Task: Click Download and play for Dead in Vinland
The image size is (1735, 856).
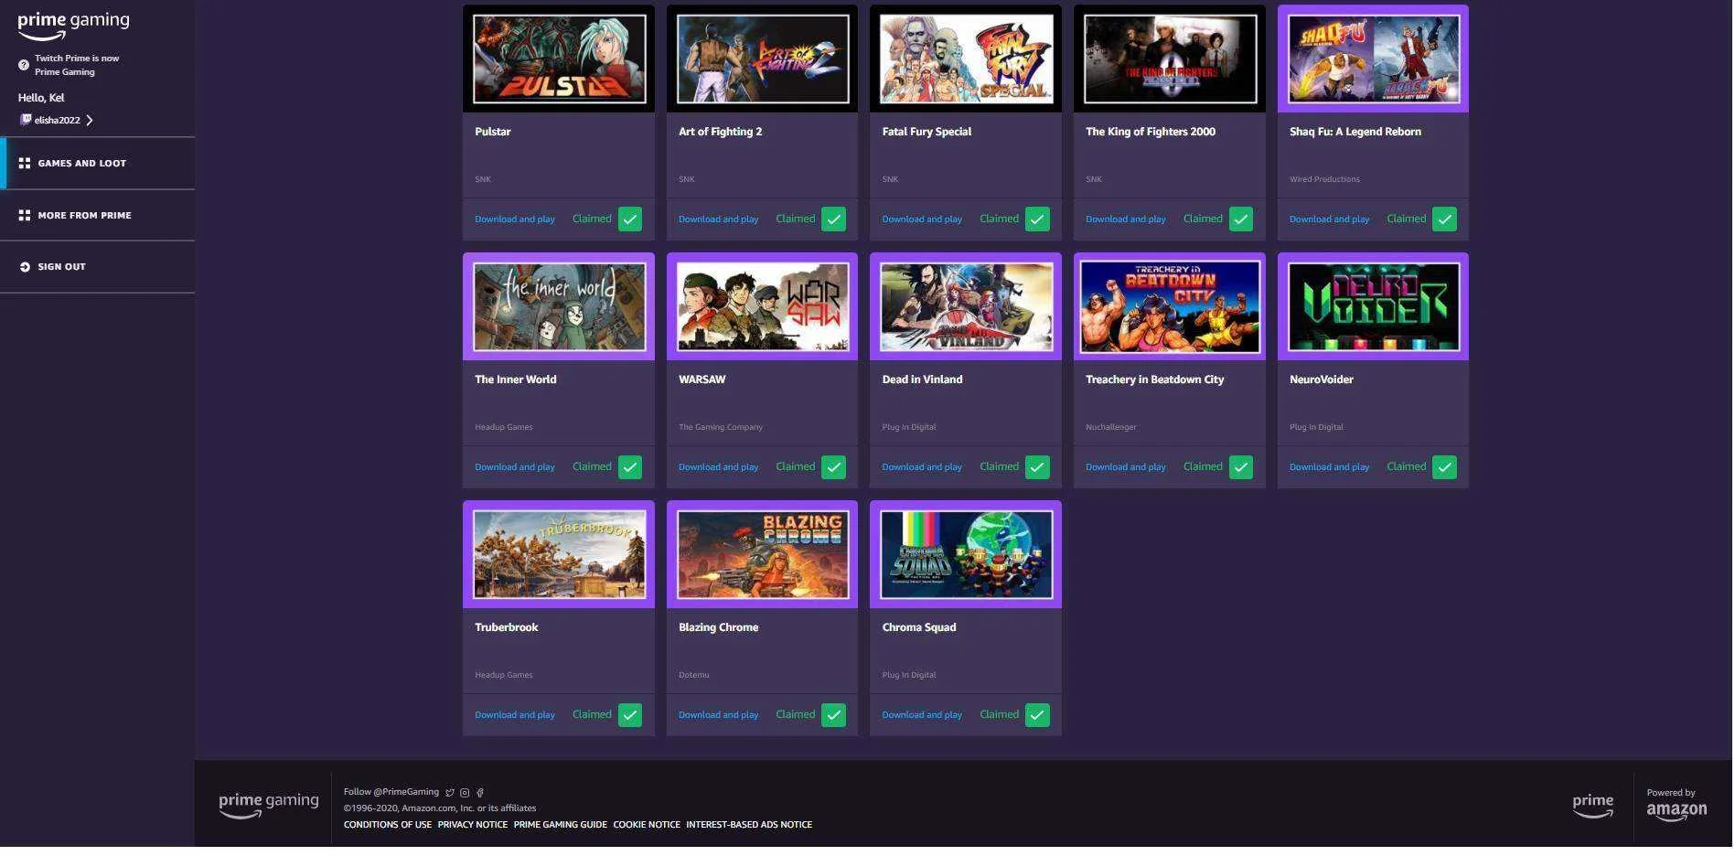Action: tap(922, 467)
